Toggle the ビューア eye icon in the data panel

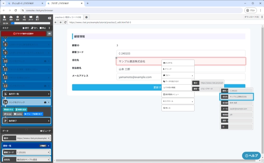point(45,131)
